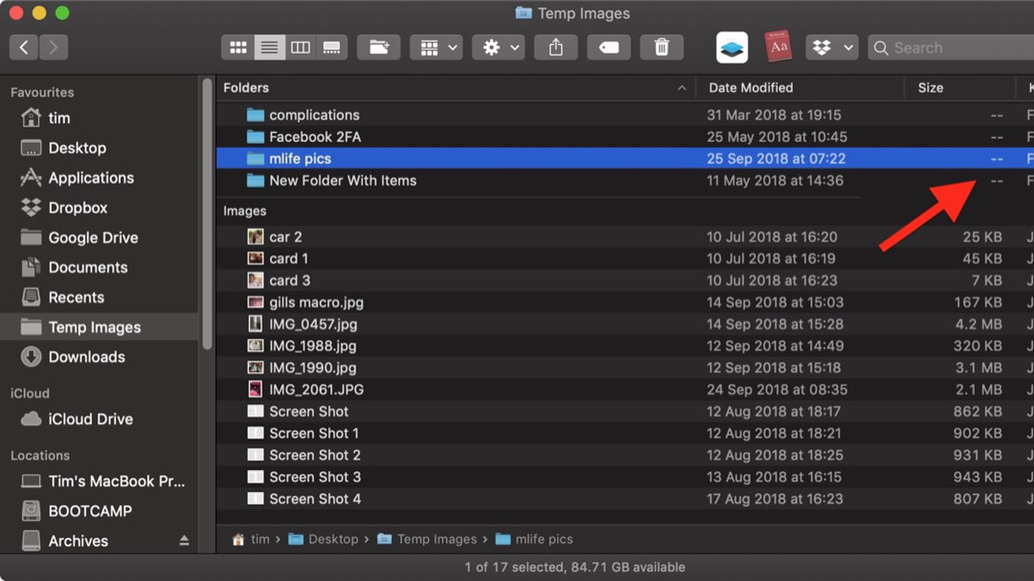Viewport: 1034px width, 581px height.
Task: Move selection to Trash using toolbar
Action: point(661,48)
